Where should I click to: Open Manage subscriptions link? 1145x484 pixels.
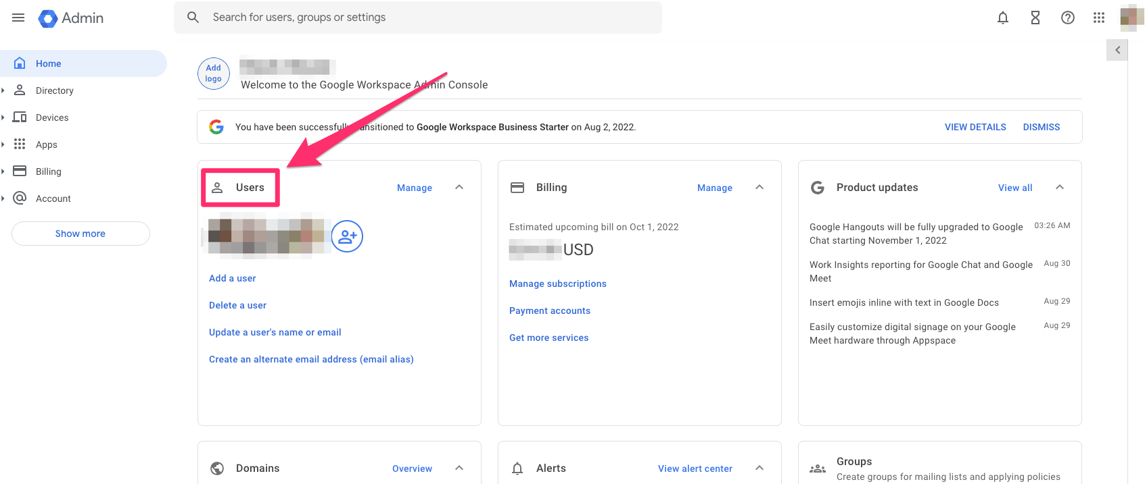coord(558,284)
